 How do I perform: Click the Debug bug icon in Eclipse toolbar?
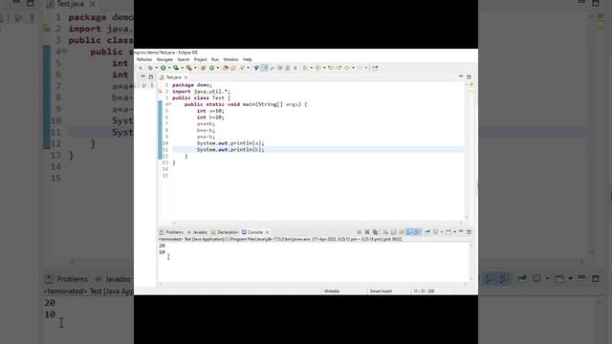[x=150, y=68]
